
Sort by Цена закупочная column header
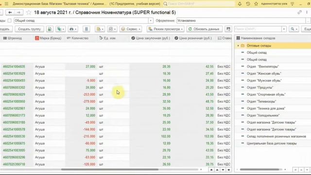click(151, 38)
